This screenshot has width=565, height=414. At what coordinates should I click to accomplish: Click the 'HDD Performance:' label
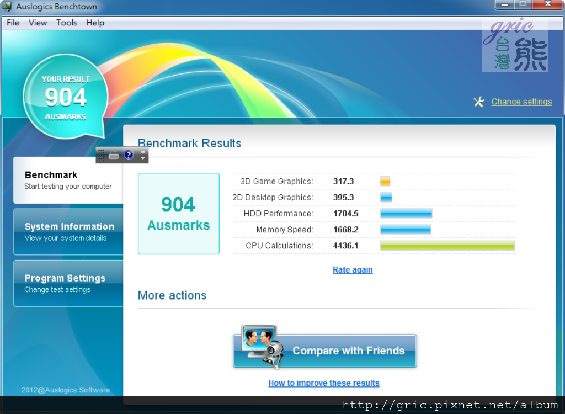click(278, 214)
